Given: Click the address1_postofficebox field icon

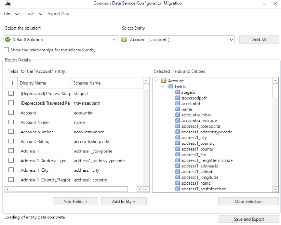Looking at the screenshot, I should coord(177,189).
